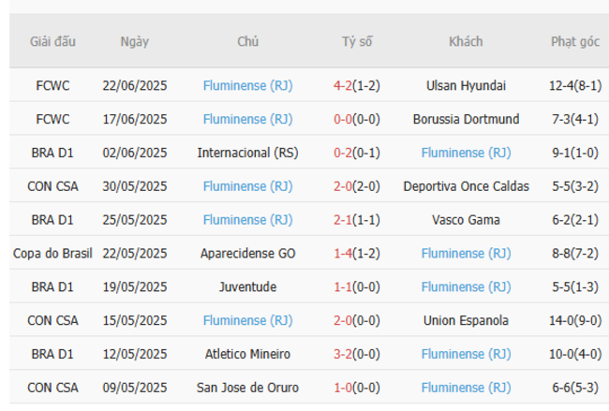Open San Jose de Oruro team page
The width and height of the screenshot is (609, 411).
point(247,388)
